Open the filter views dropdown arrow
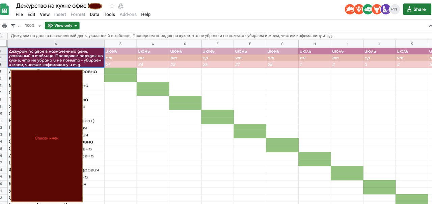The width and height of the screenshot is (432, 204). (x=19, y=26)
